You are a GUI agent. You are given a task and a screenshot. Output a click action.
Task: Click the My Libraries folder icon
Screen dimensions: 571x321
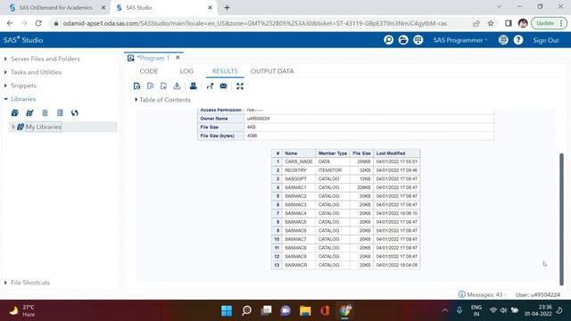tap(21, 127)
